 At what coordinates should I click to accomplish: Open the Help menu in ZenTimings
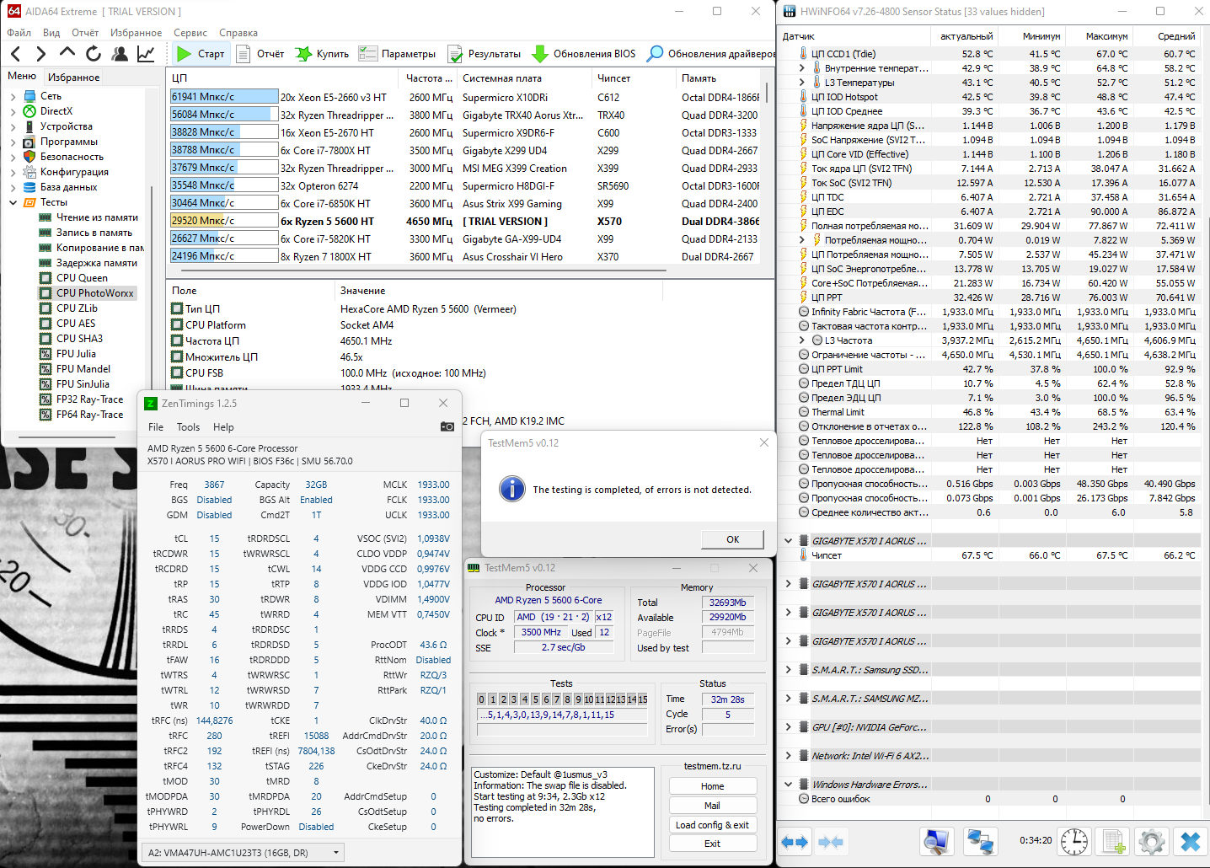pos(223,427)
